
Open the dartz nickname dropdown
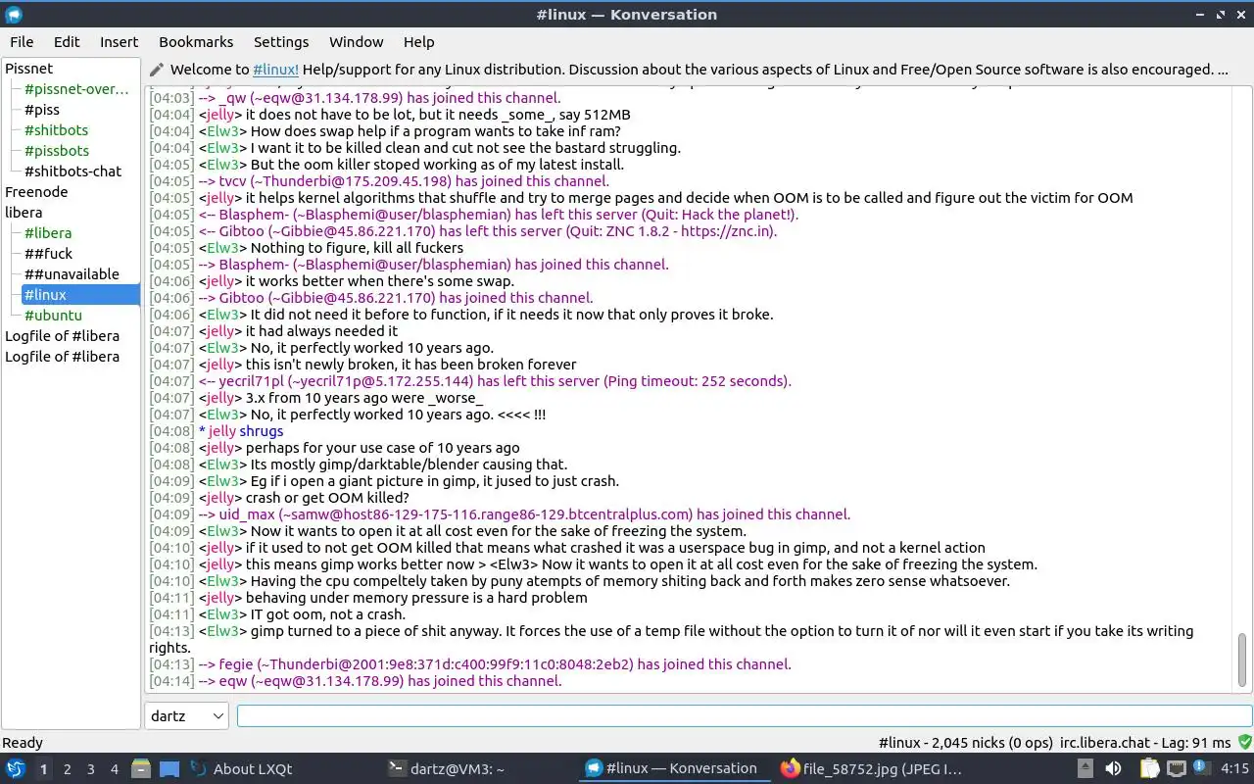[x=186, y=715]
